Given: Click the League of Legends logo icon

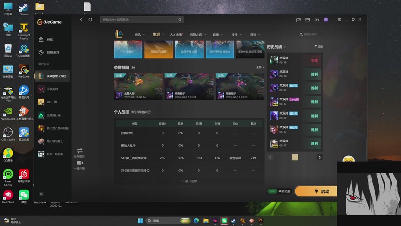Looking at the screenshot, I should coord(119,34).
